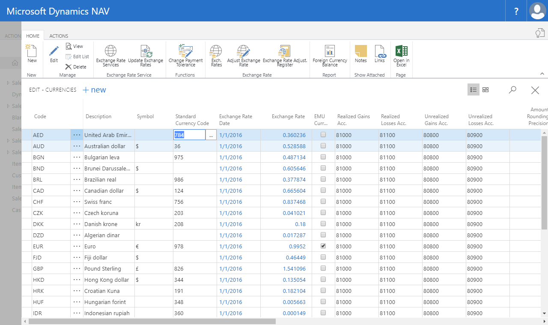548x325 pixels.
Task: Switch to tile view layout
Action: point(485,89)
